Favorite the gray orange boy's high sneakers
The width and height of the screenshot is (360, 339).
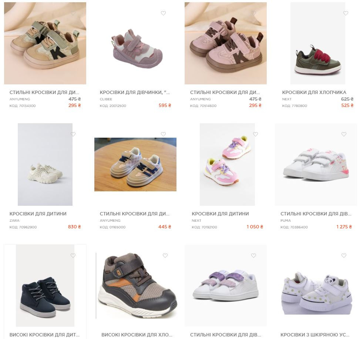tap(165, 255)
